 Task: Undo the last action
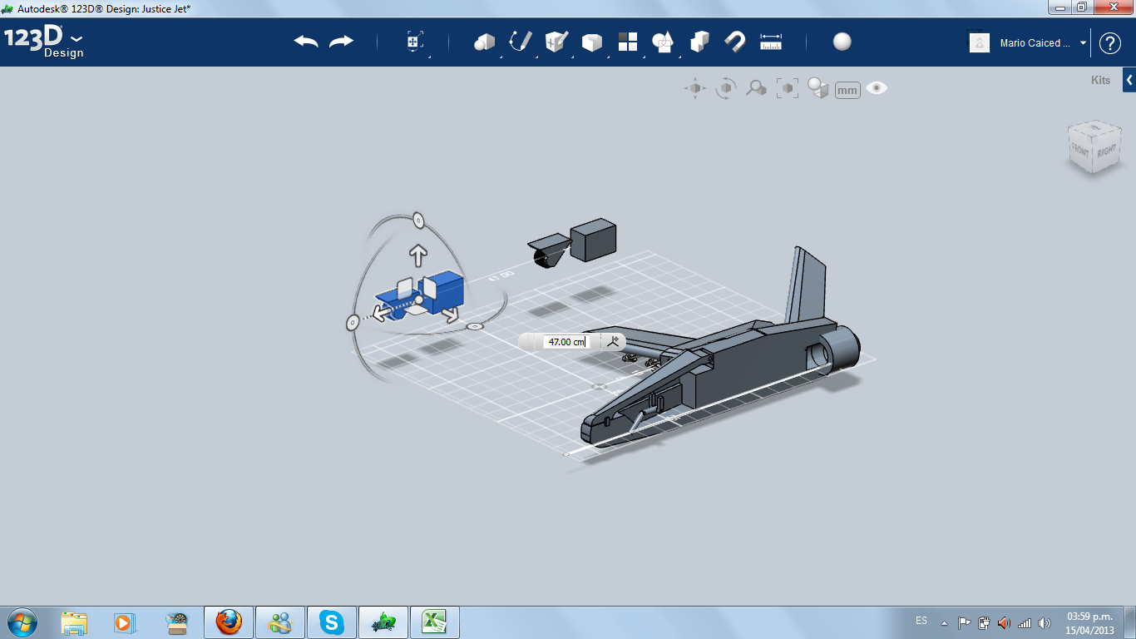(x=306, y=42)
